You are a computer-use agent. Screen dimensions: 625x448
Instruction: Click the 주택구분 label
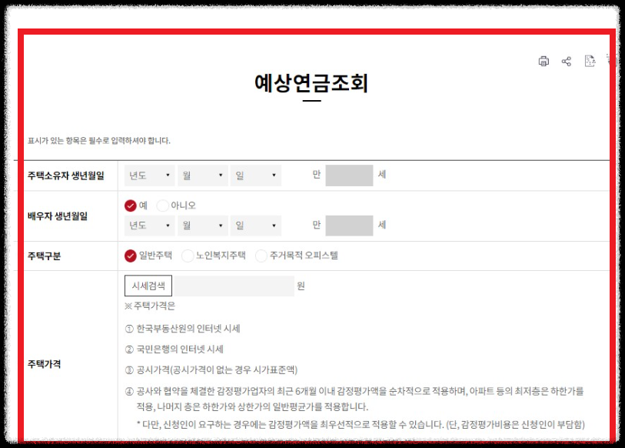tap(45, 256)
